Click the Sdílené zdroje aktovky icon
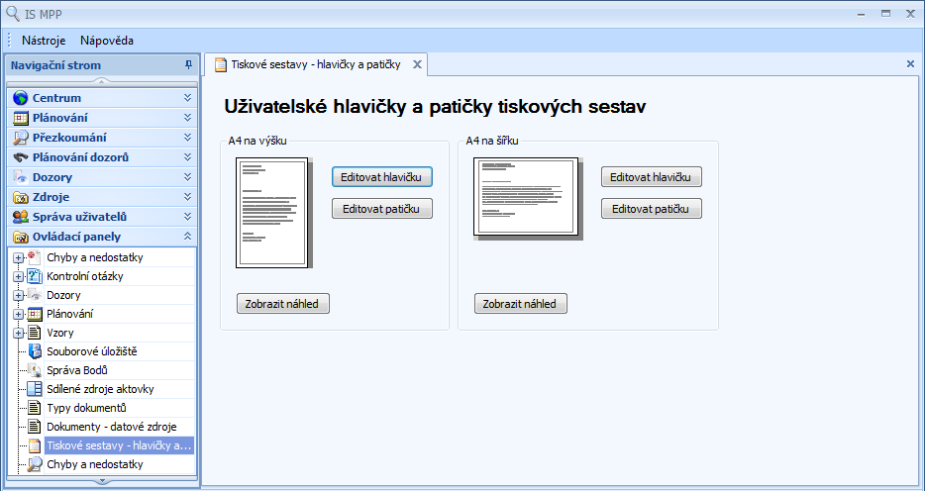 [x=35, y=389]
